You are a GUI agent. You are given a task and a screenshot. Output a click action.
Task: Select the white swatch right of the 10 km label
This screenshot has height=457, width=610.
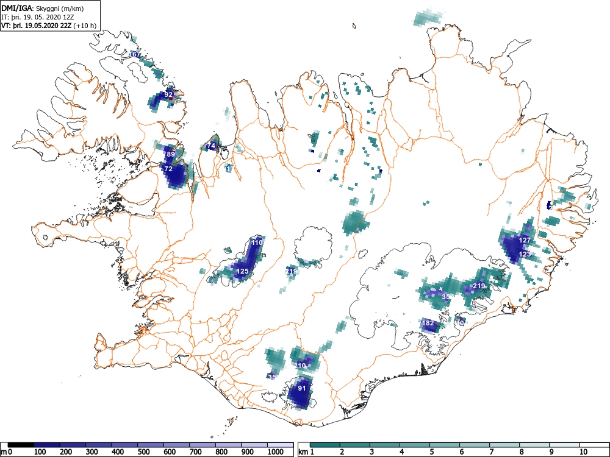click(594, 445)
